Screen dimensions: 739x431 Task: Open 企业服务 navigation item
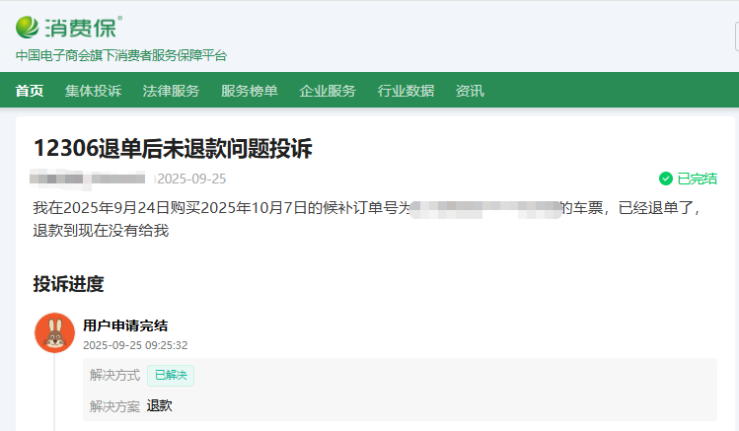point(328,91)
